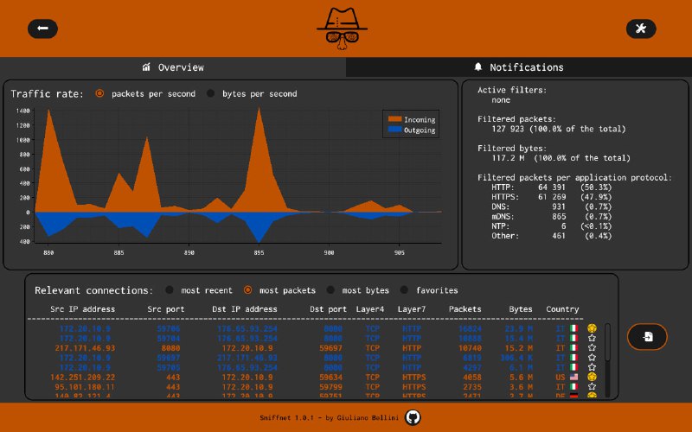Screen dimensions: 692x432
Task: Show favorites connections only
Action: [x=404, y=290]
